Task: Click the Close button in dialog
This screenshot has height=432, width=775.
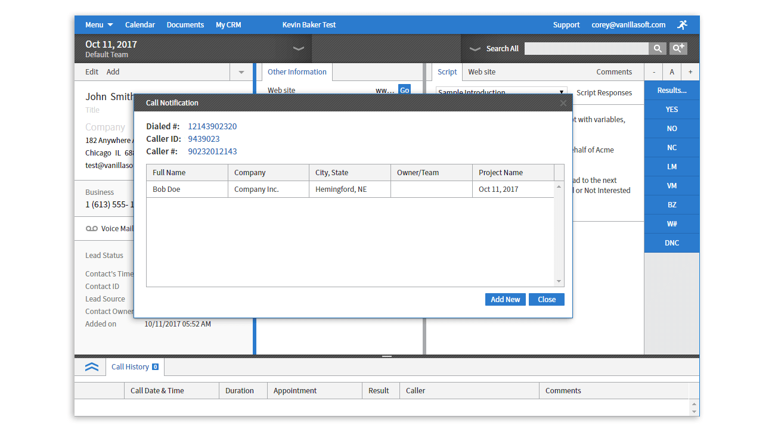Action: click(x=547, y=300)
